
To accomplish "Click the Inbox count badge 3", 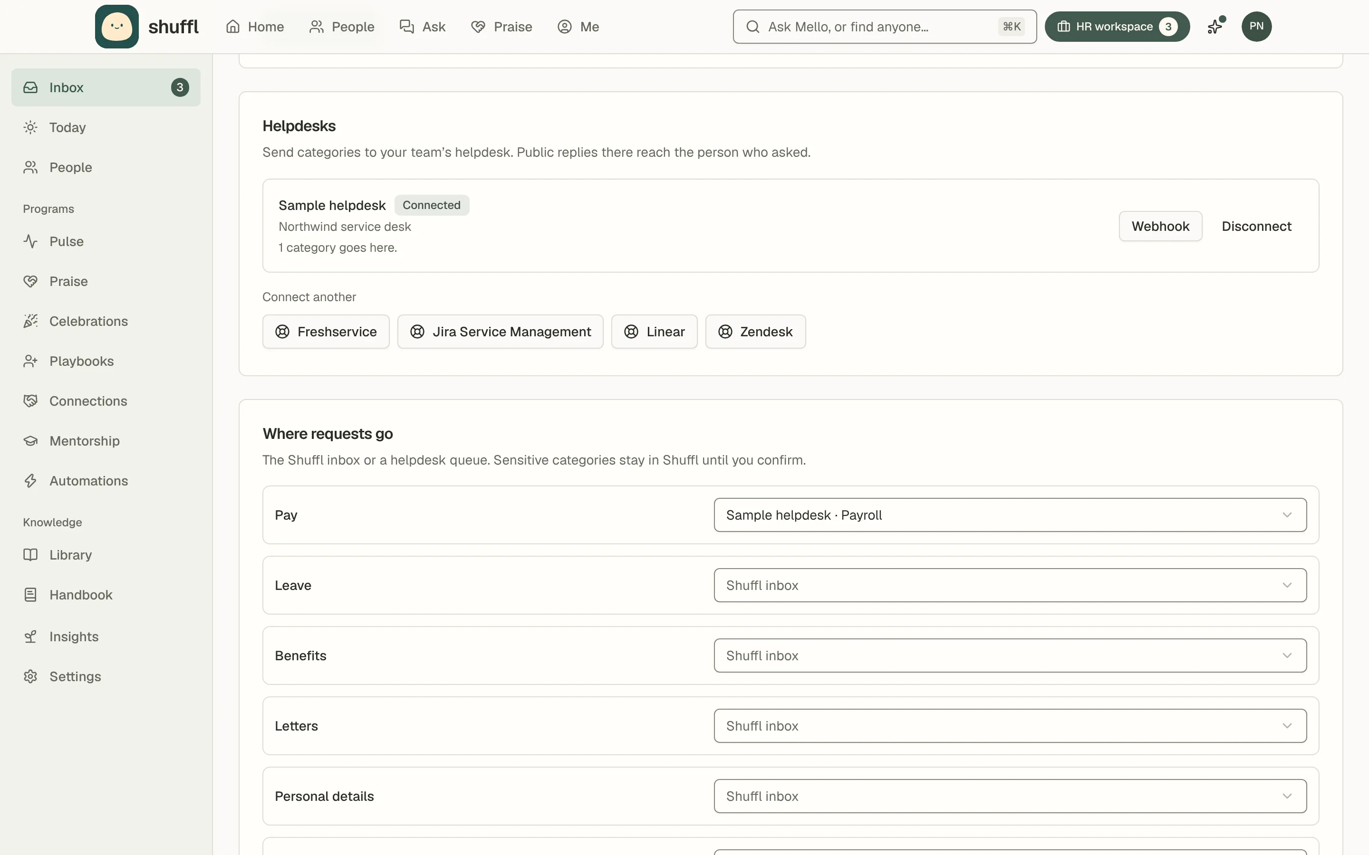I will [x=180, y=88].
